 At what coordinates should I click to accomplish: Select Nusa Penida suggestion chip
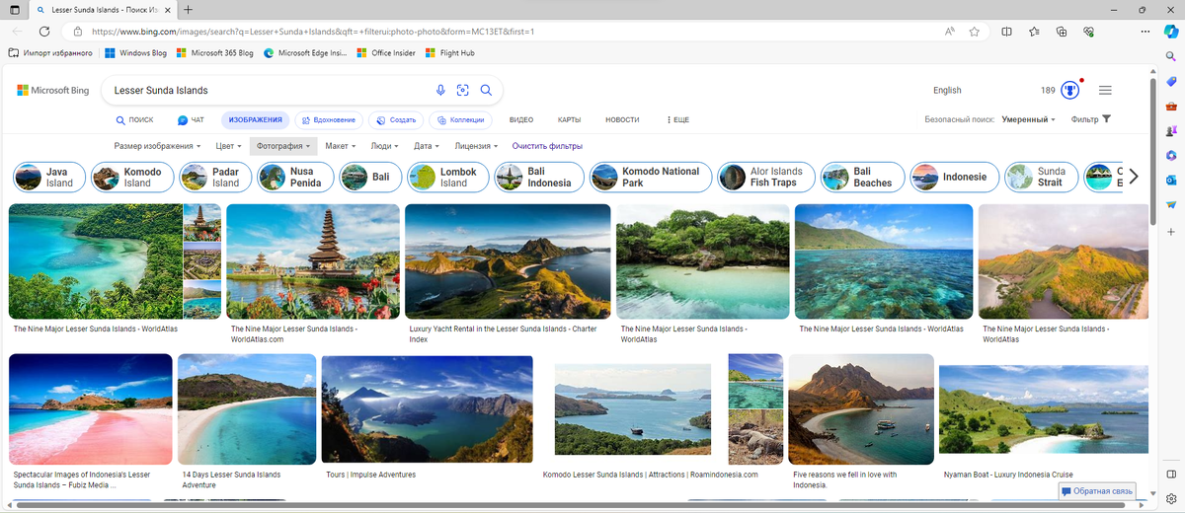[294, 177]
